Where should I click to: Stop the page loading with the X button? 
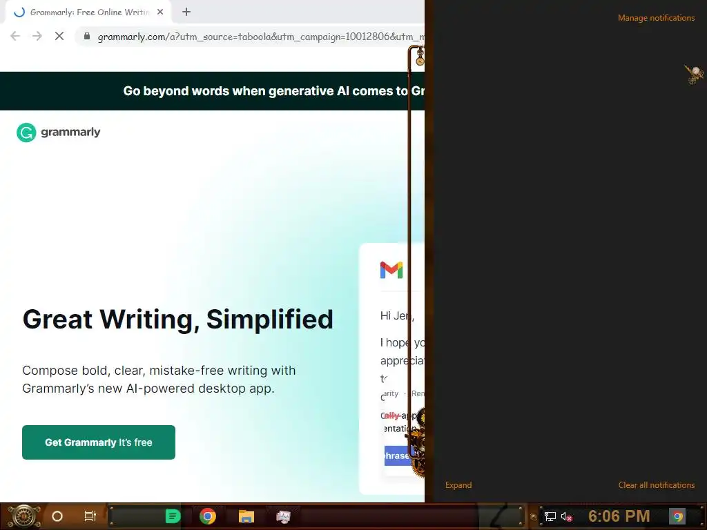click(59, 36)
